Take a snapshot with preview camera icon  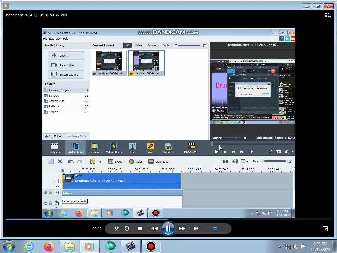(x=278, y=152)
